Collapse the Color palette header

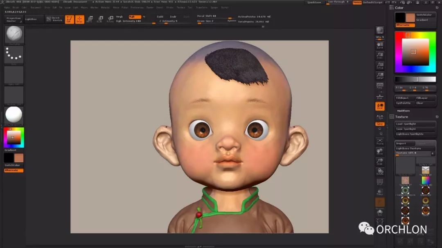point(399,8)
